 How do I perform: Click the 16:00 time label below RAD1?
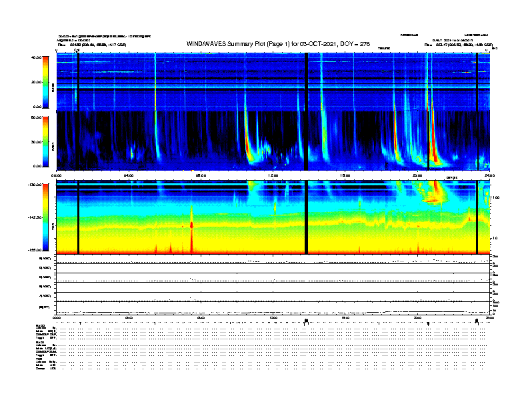pyautogui.click(x=345, y=175)
